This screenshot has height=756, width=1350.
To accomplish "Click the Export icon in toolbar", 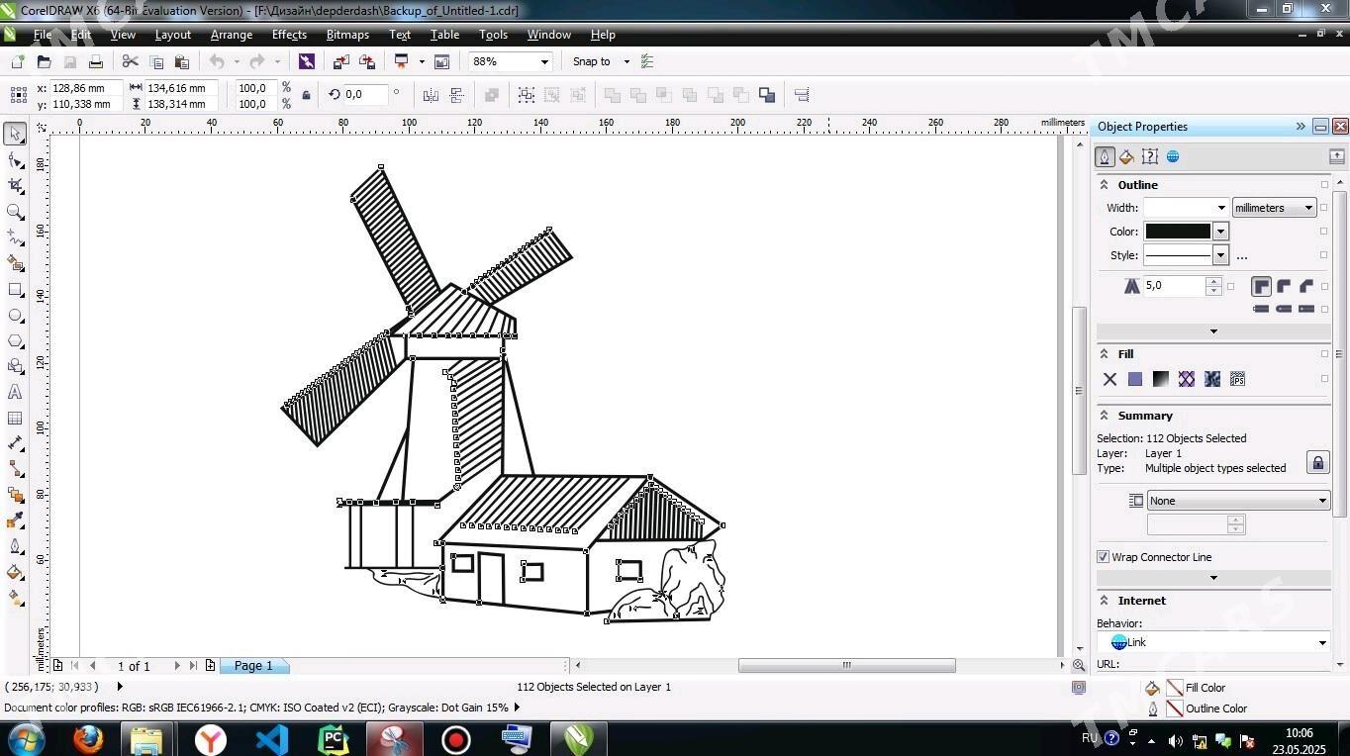I will [367, 61].
